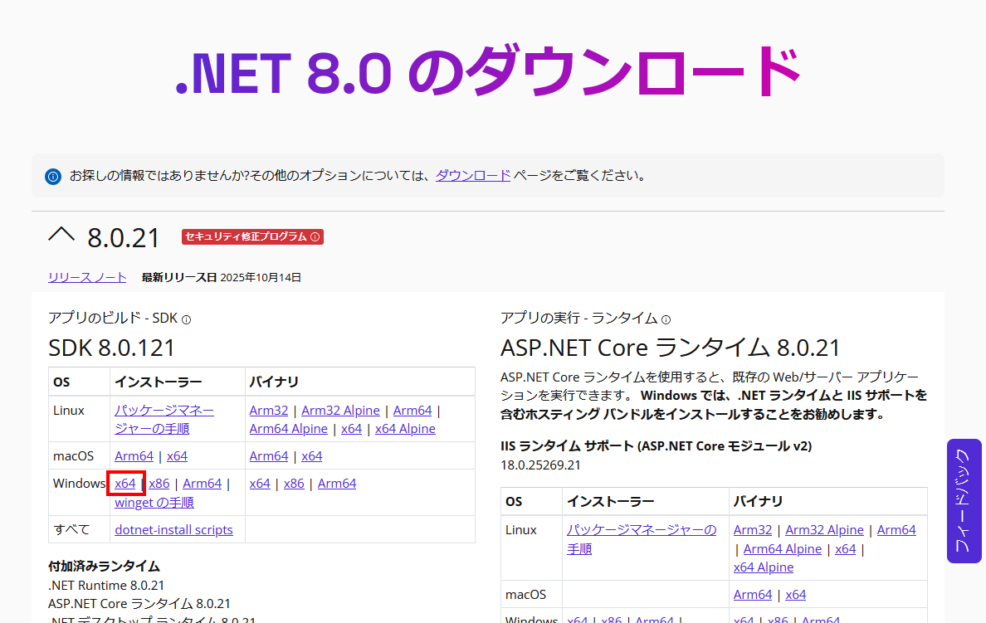Download ASP.NET Core runtime macOS x64 binary
This screenshot has height=623, width=986.
coord(796,595)
